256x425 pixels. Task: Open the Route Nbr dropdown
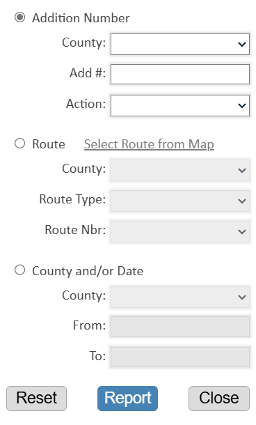[180, 231]
